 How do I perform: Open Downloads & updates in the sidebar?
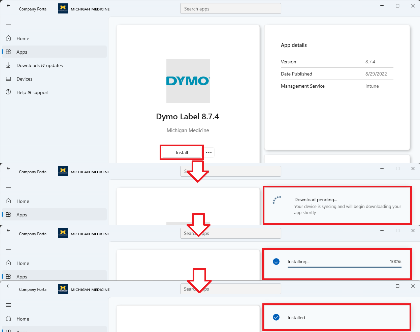tap(39, 65)
